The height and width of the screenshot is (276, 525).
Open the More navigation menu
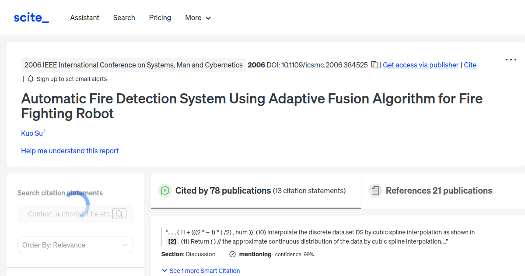pyautogui.click(x=198, y=18)
